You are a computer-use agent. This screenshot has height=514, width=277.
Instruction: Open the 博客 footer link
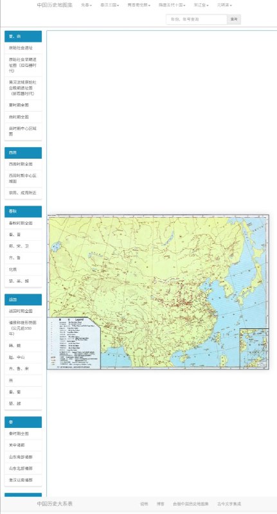[160, 504]
